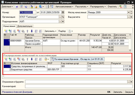Click the go back arrow icon in top toolbar

[x=17, y=7]
